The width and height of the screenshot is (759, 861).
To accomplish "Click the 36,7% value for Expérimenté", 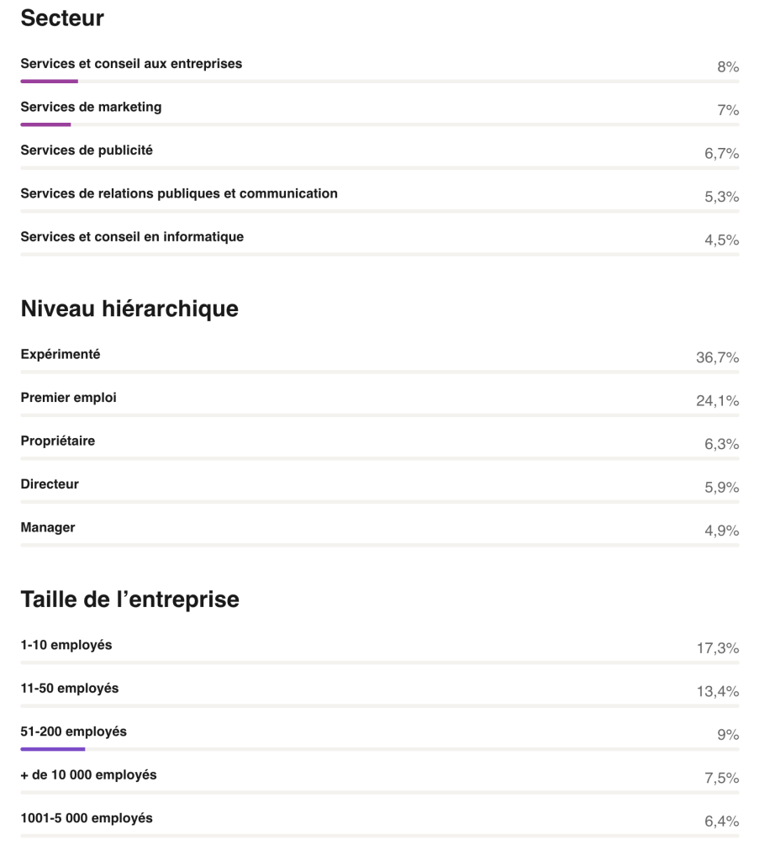I will (717, 358).
